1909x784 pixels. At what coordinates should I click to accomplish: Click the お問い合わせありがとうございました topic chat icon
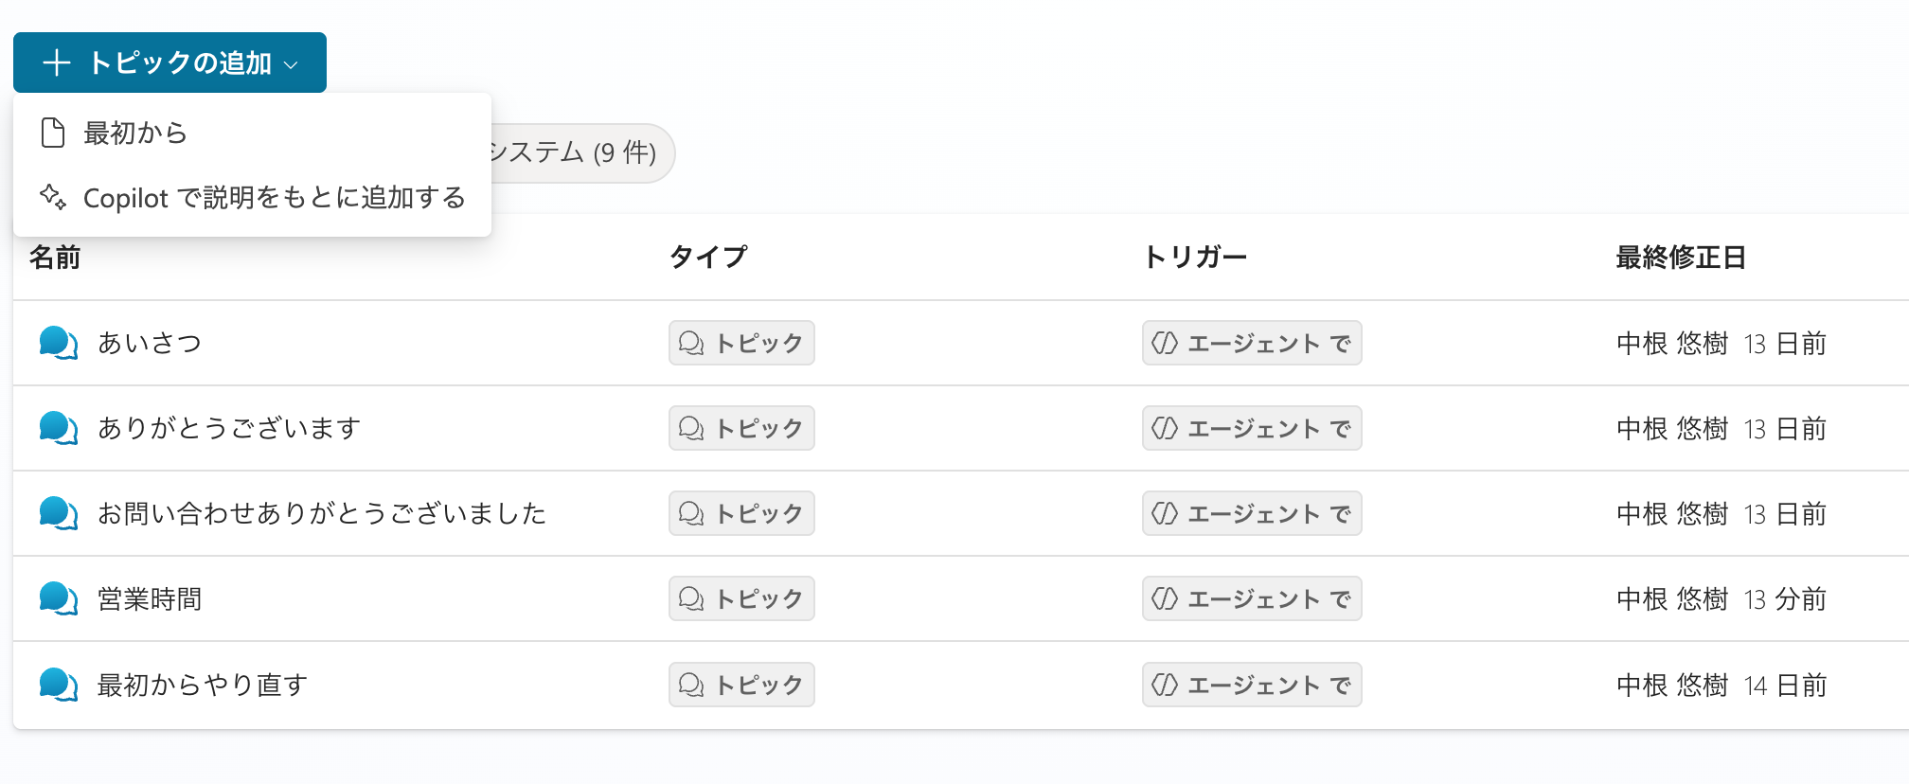click(58, 513)
